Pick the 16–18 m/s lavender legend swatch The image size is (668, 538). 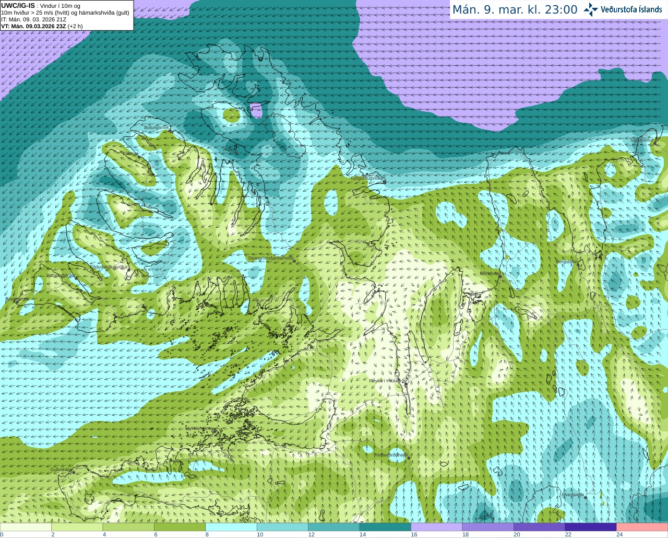pos(437,527)
